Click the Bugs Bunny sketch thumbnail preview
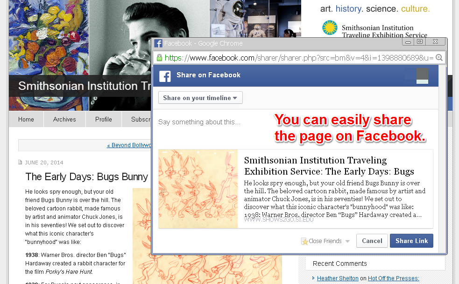 (x=198, y=189)
